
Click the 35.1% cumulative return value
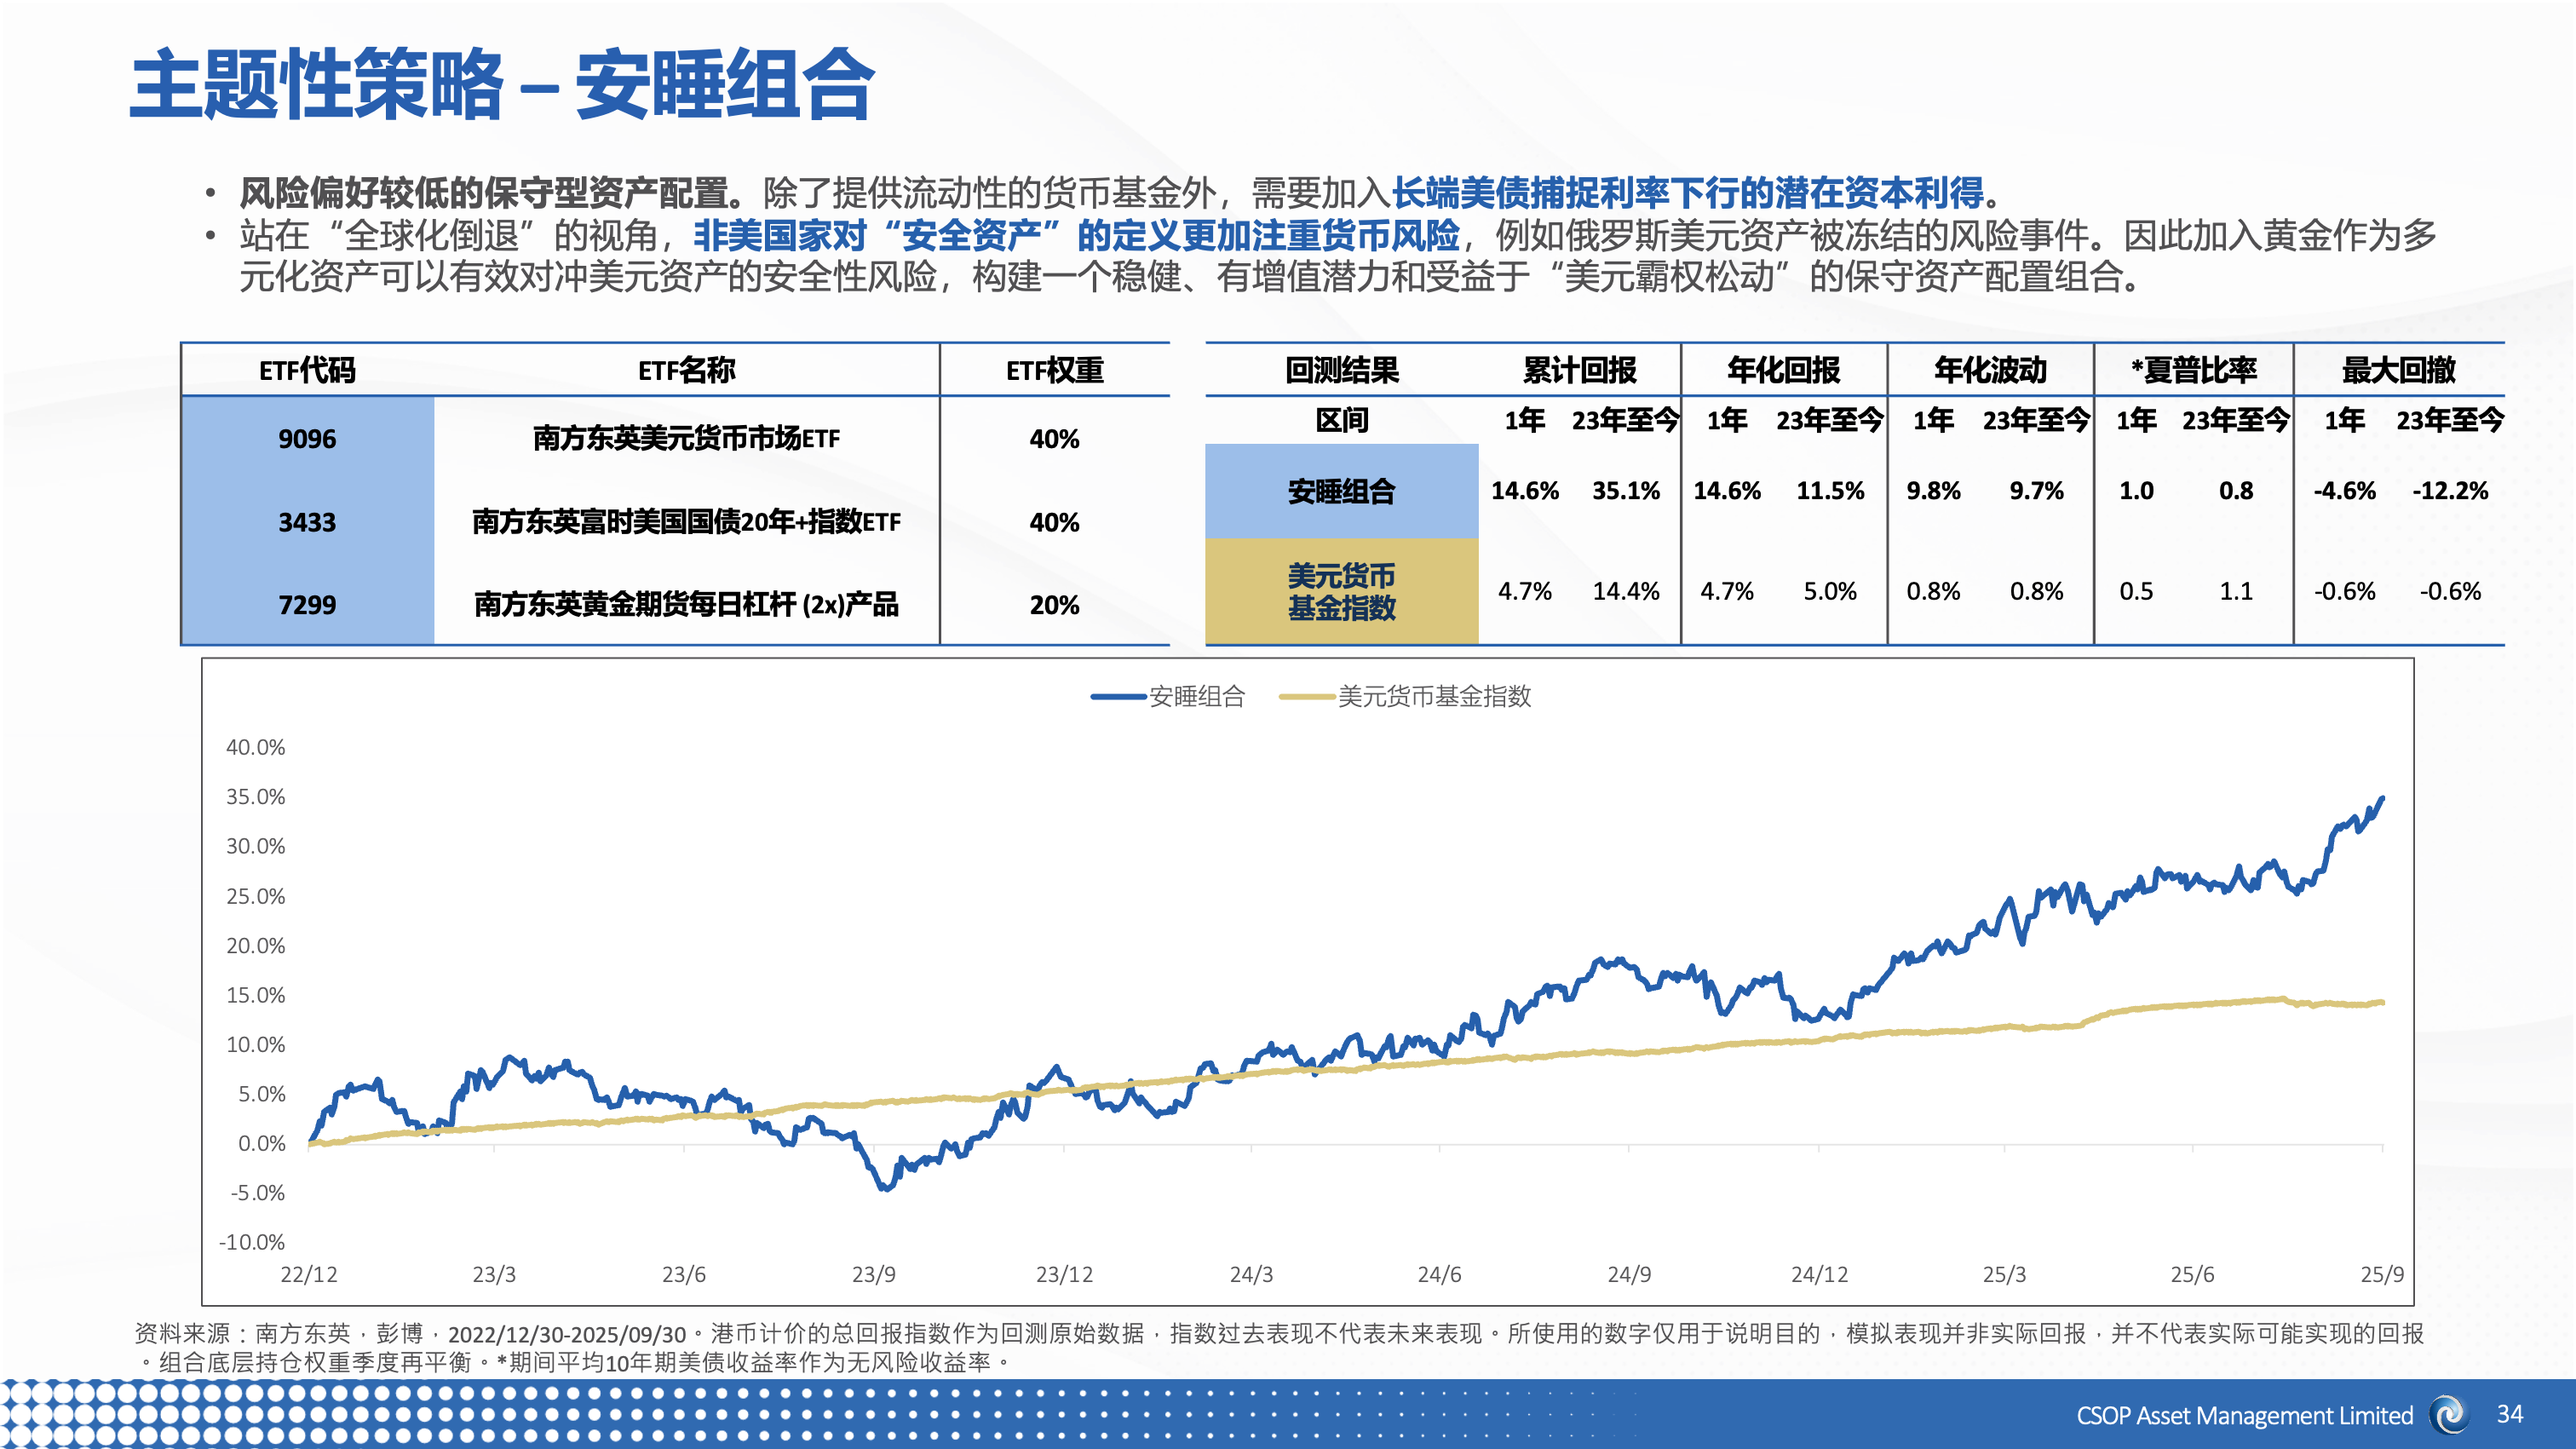(1625, 491)
